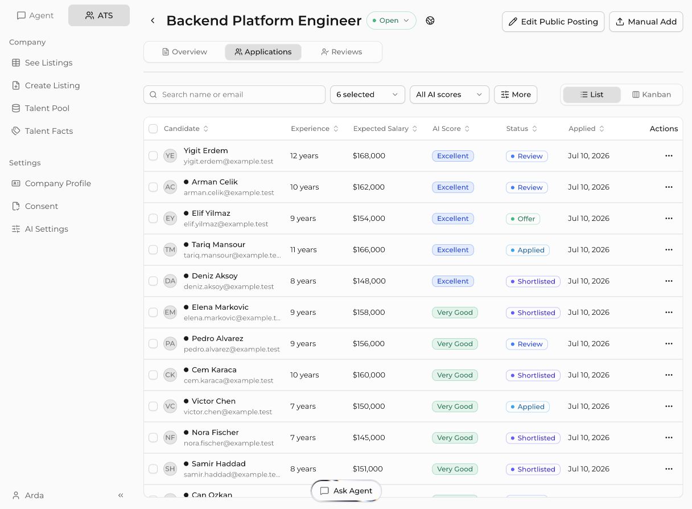Focus the Search name or email field
Screen dimensions: 692x509
tap(234, 95)
